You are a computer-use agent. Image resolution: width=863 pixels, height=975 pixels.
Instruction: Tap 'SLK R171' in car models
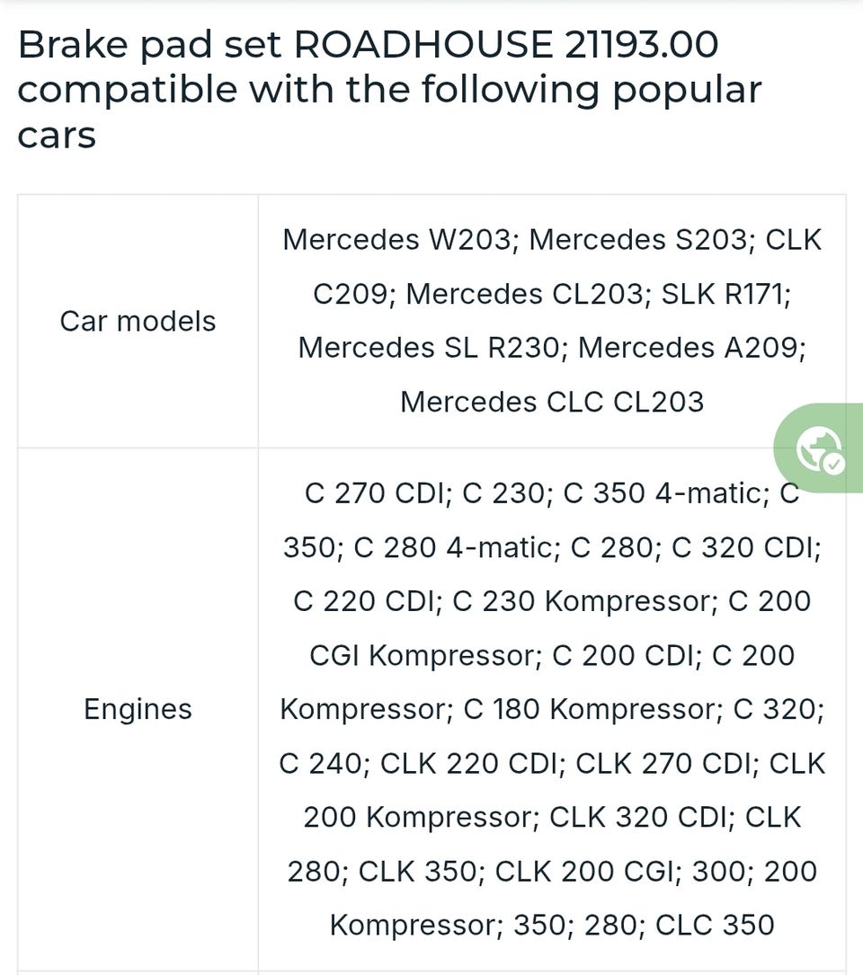(x=725, y=294)
